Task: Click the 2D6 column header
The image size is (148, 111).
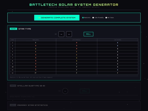Action: tap(13, 40)
